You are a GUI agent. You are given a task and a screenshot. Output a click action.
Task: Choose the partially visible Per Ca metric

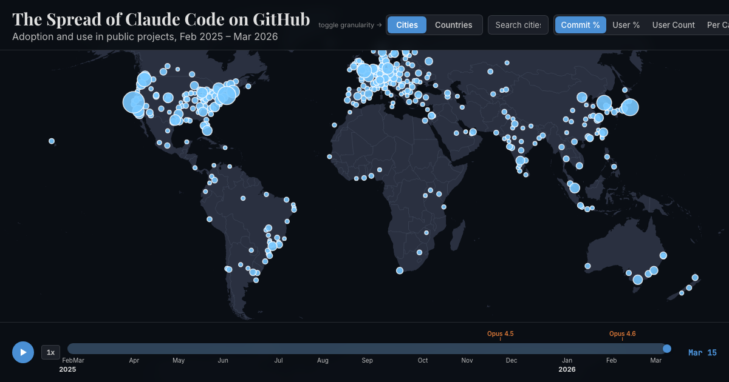click(717, 25)
